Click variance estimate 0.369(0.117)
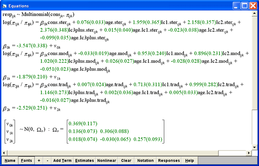This screenshot has width=259, height=166. coord(83,123)
